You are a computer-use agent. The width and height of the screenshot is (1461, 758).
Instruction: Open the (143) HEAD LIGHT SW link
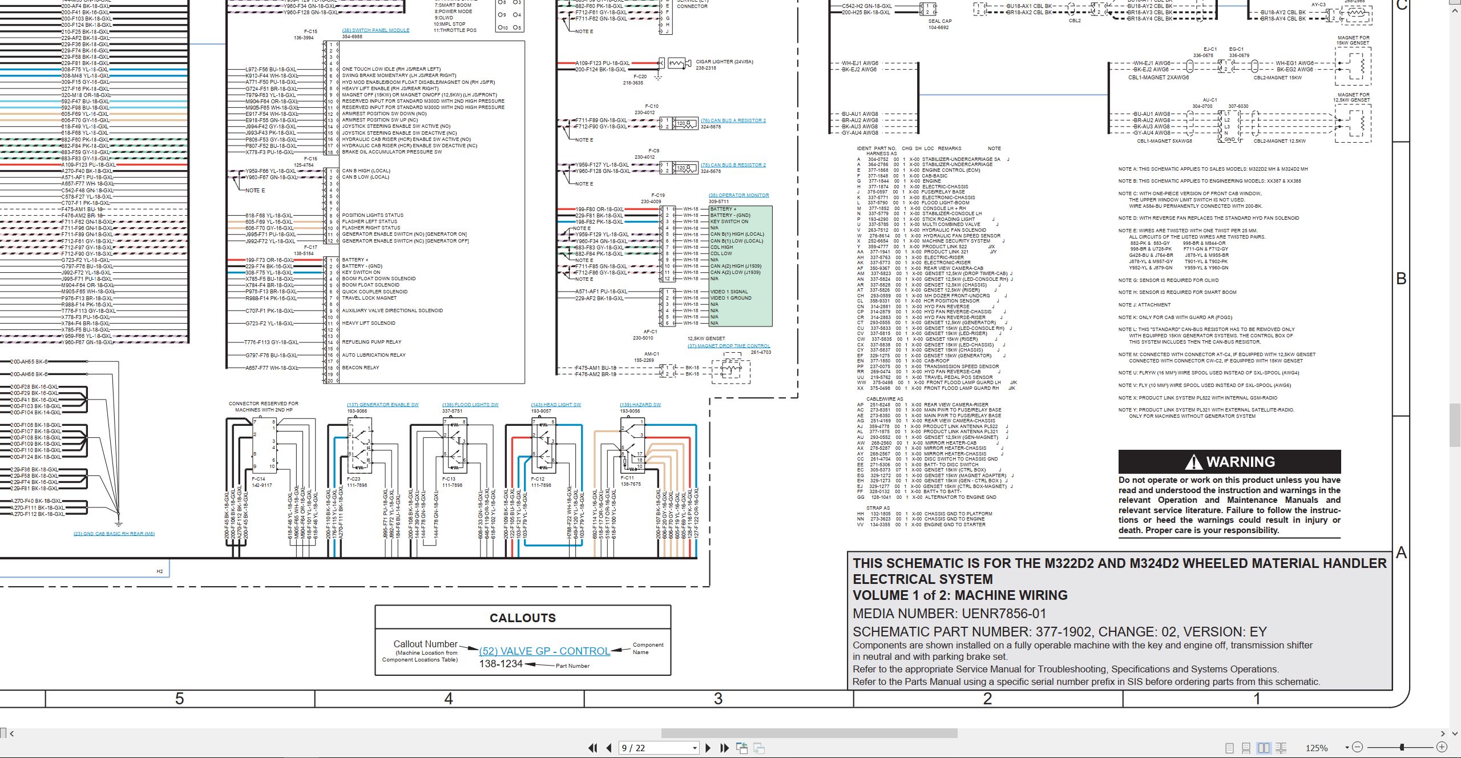pos(556,405)
